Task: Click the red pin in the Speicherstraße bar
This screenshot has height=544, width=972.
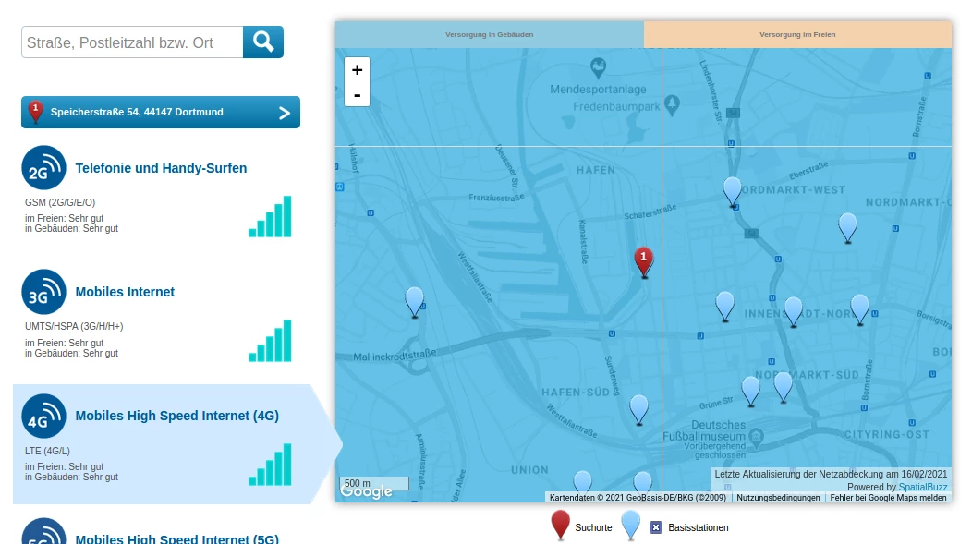Action: 35,112
